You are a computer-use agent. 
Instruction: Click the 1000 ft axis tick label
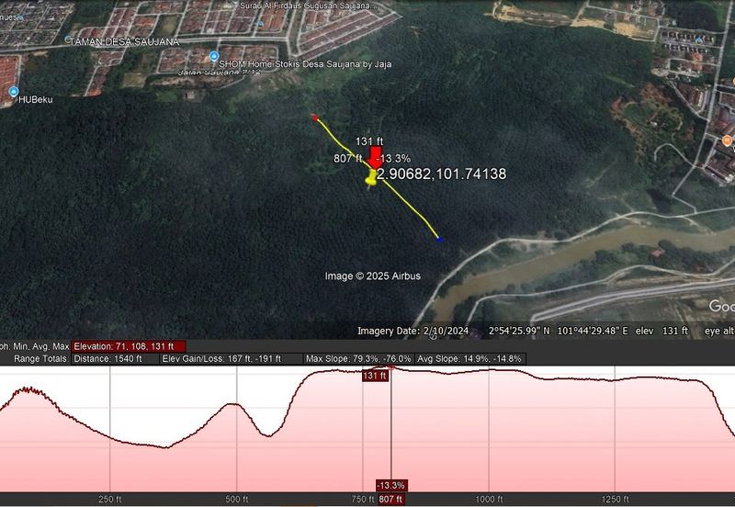[x=489, y=499]
